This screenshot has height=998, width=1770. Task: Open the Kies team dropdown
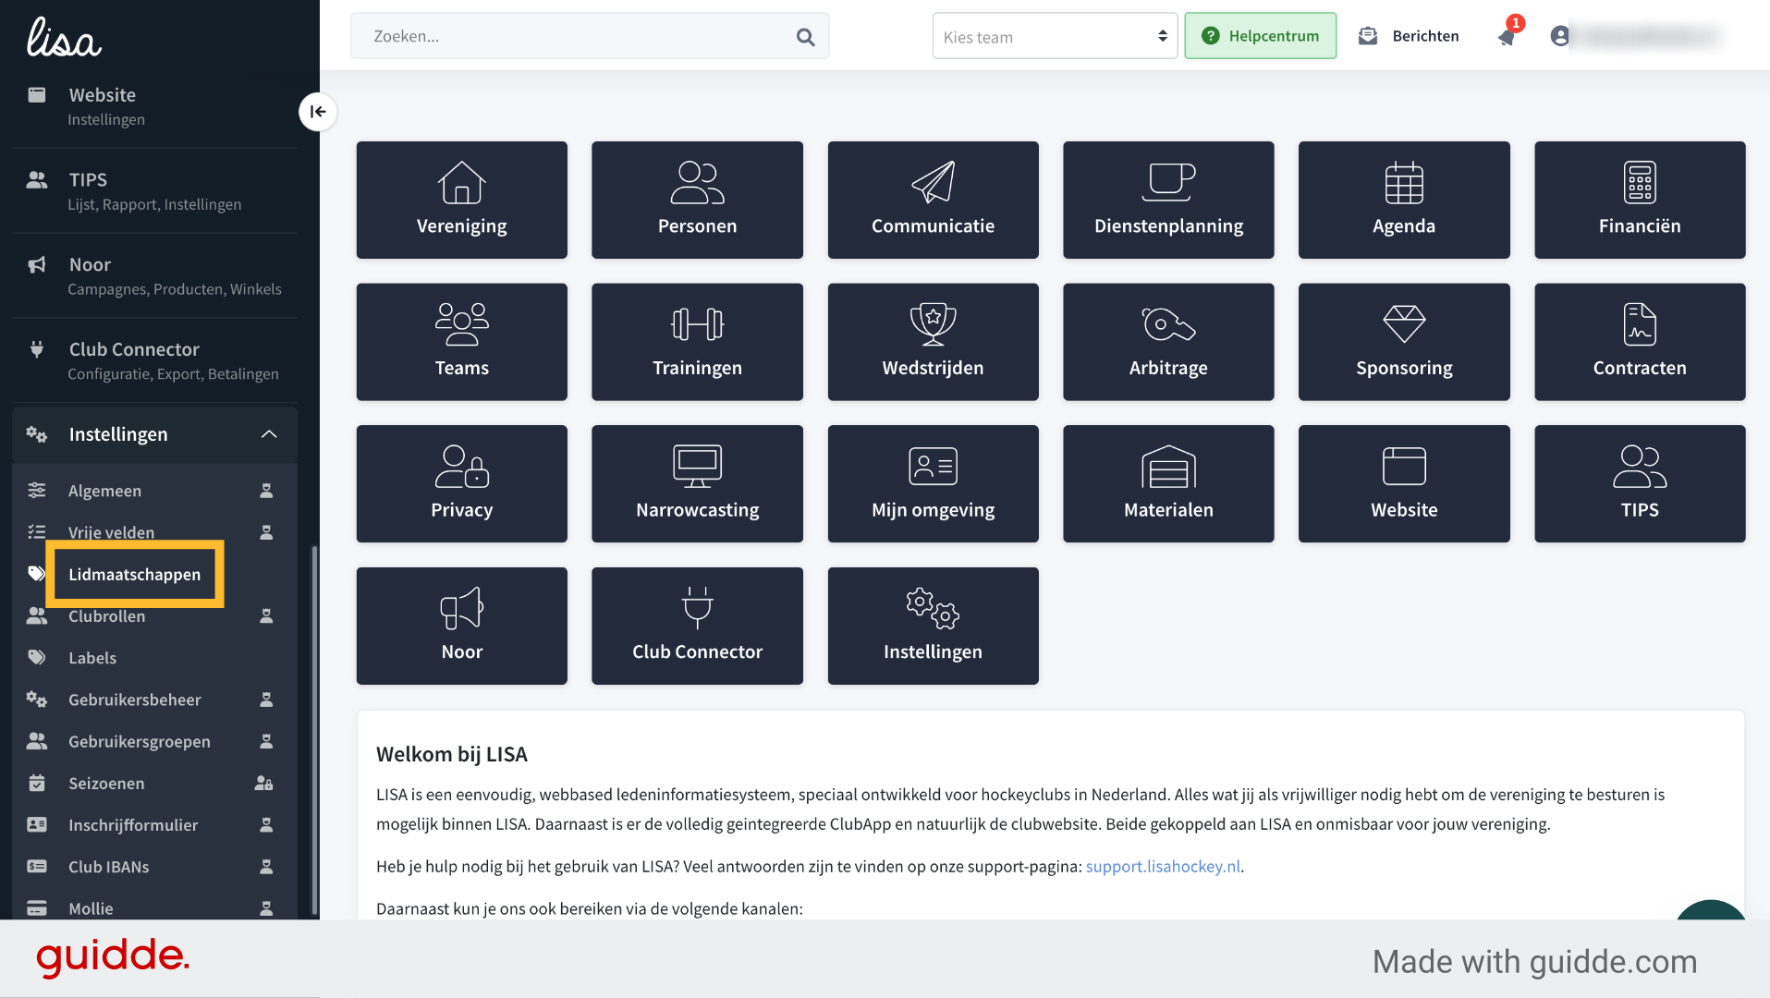pyautogui.click(x=1055, y=36)
